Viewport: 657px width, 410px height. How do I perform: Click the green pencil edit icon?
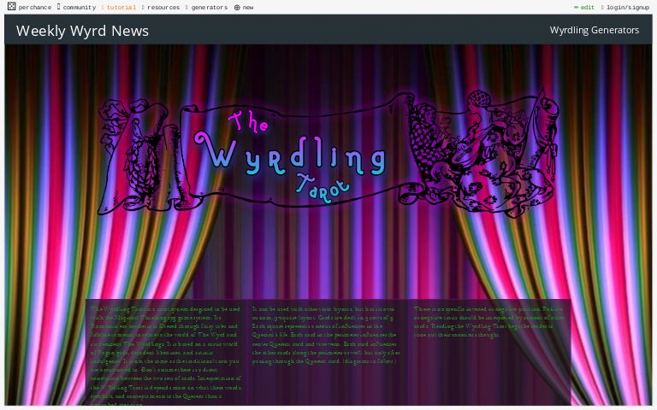(x=577, y=7)
